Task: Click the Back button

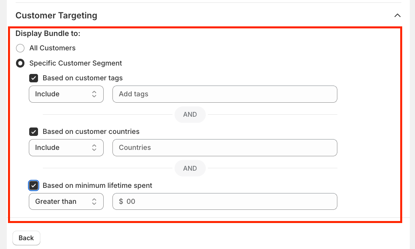Action: 26,238
